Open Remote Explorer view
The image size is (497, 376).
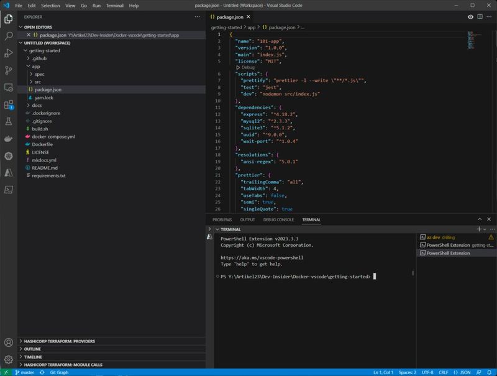(x=9, y=87)
